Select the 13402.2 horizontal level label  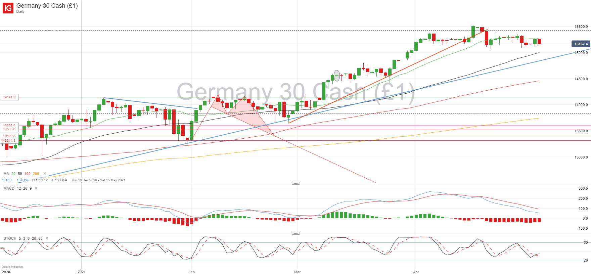click(x=9, y=136)
